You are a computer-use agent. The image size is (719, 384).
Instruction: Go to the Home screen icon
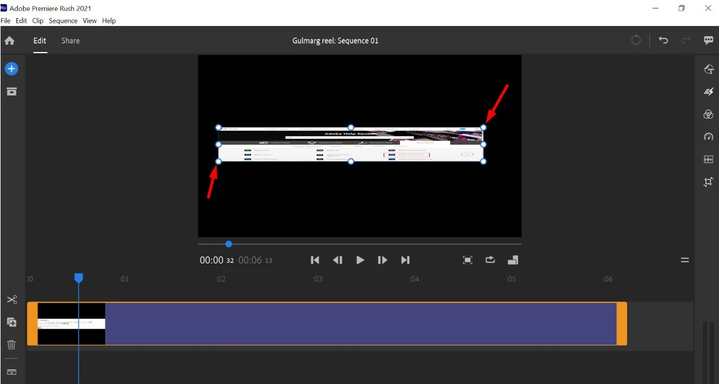point(10,41)
